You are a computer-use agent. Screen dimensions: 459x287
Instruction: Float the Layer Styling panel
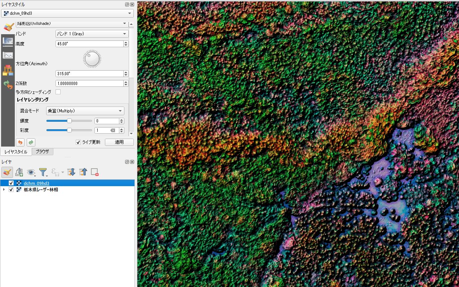127,5
